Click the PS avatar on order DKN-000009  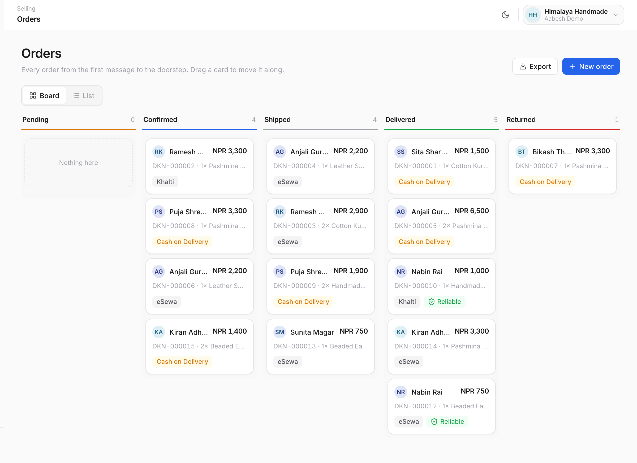[x=279, y=272]
